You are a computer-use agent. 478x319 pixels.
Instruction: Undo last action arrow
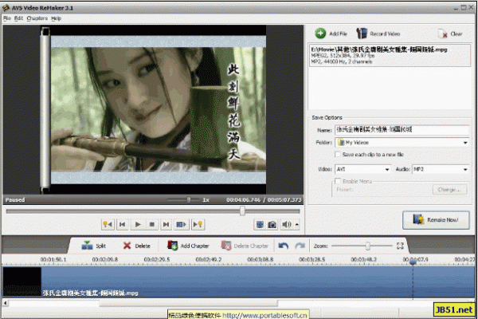point(283,246)
